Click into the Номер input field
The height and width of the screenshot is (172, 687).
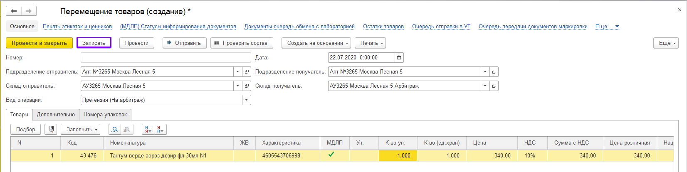[163, 57]
